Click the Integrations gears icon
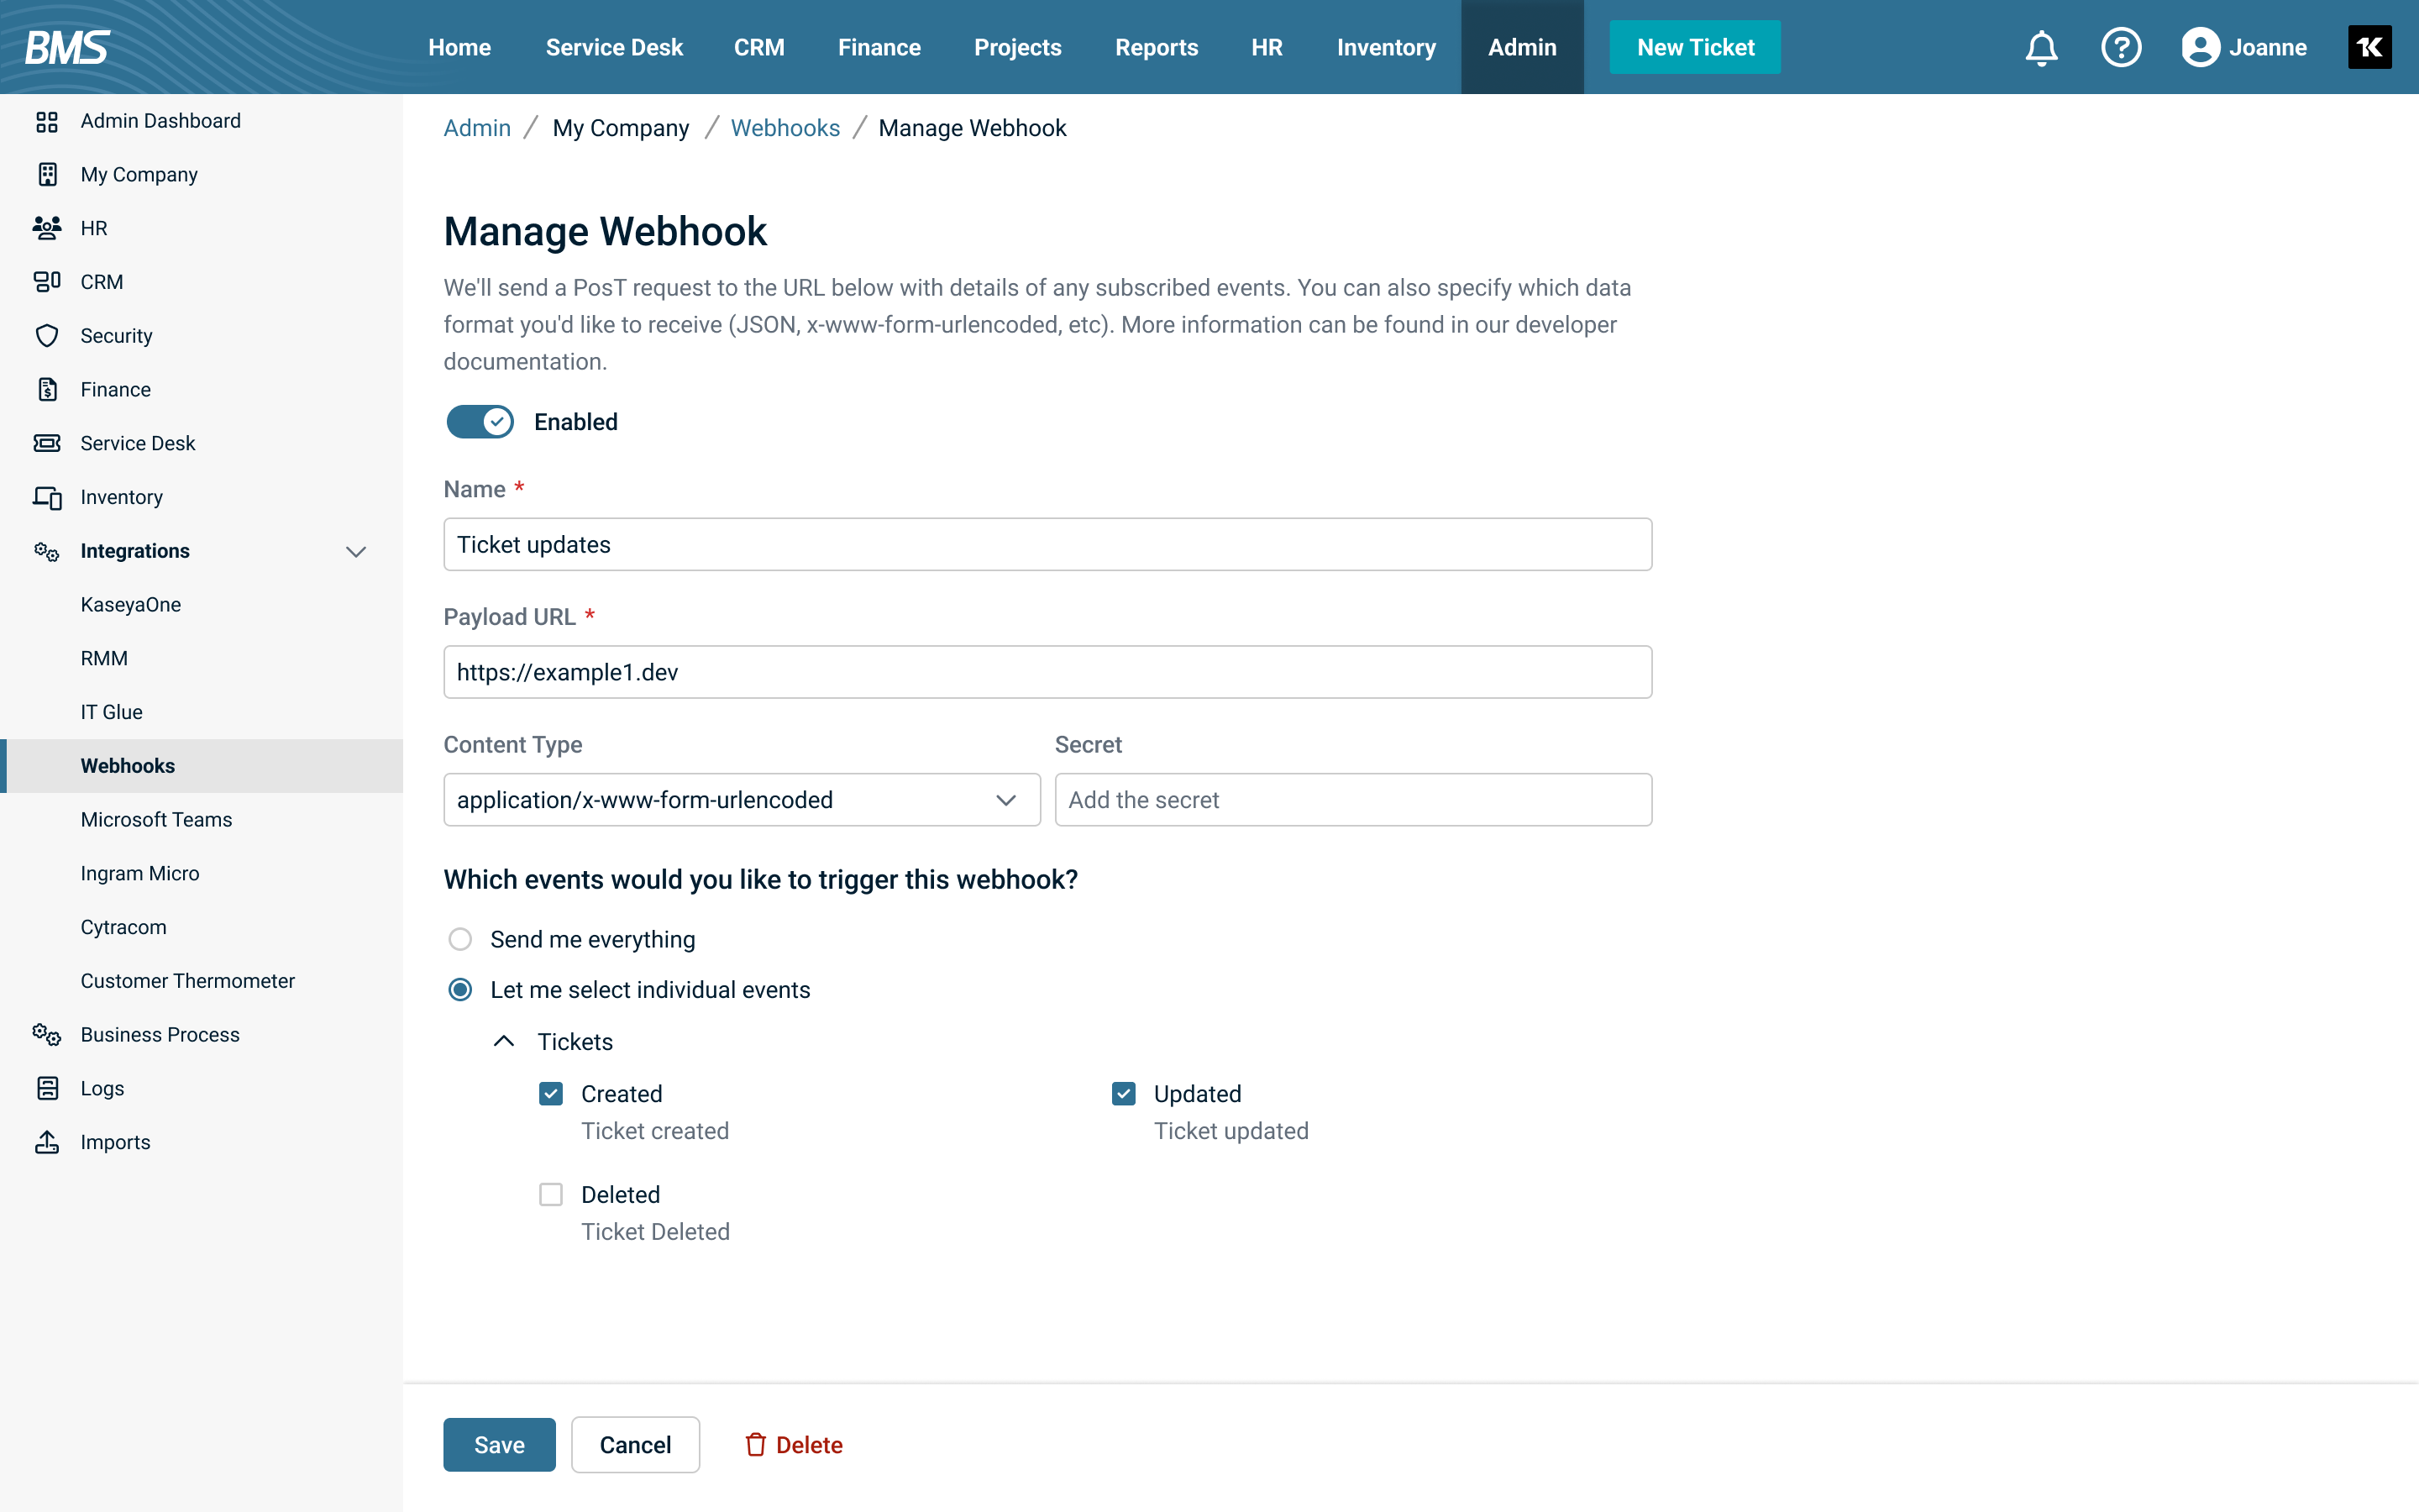This screenshot has width=2419, height=1512. point(47,551)
